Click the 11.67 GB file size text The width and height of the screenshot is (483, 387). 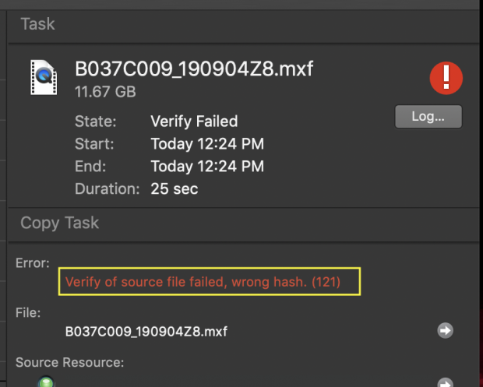105,92
